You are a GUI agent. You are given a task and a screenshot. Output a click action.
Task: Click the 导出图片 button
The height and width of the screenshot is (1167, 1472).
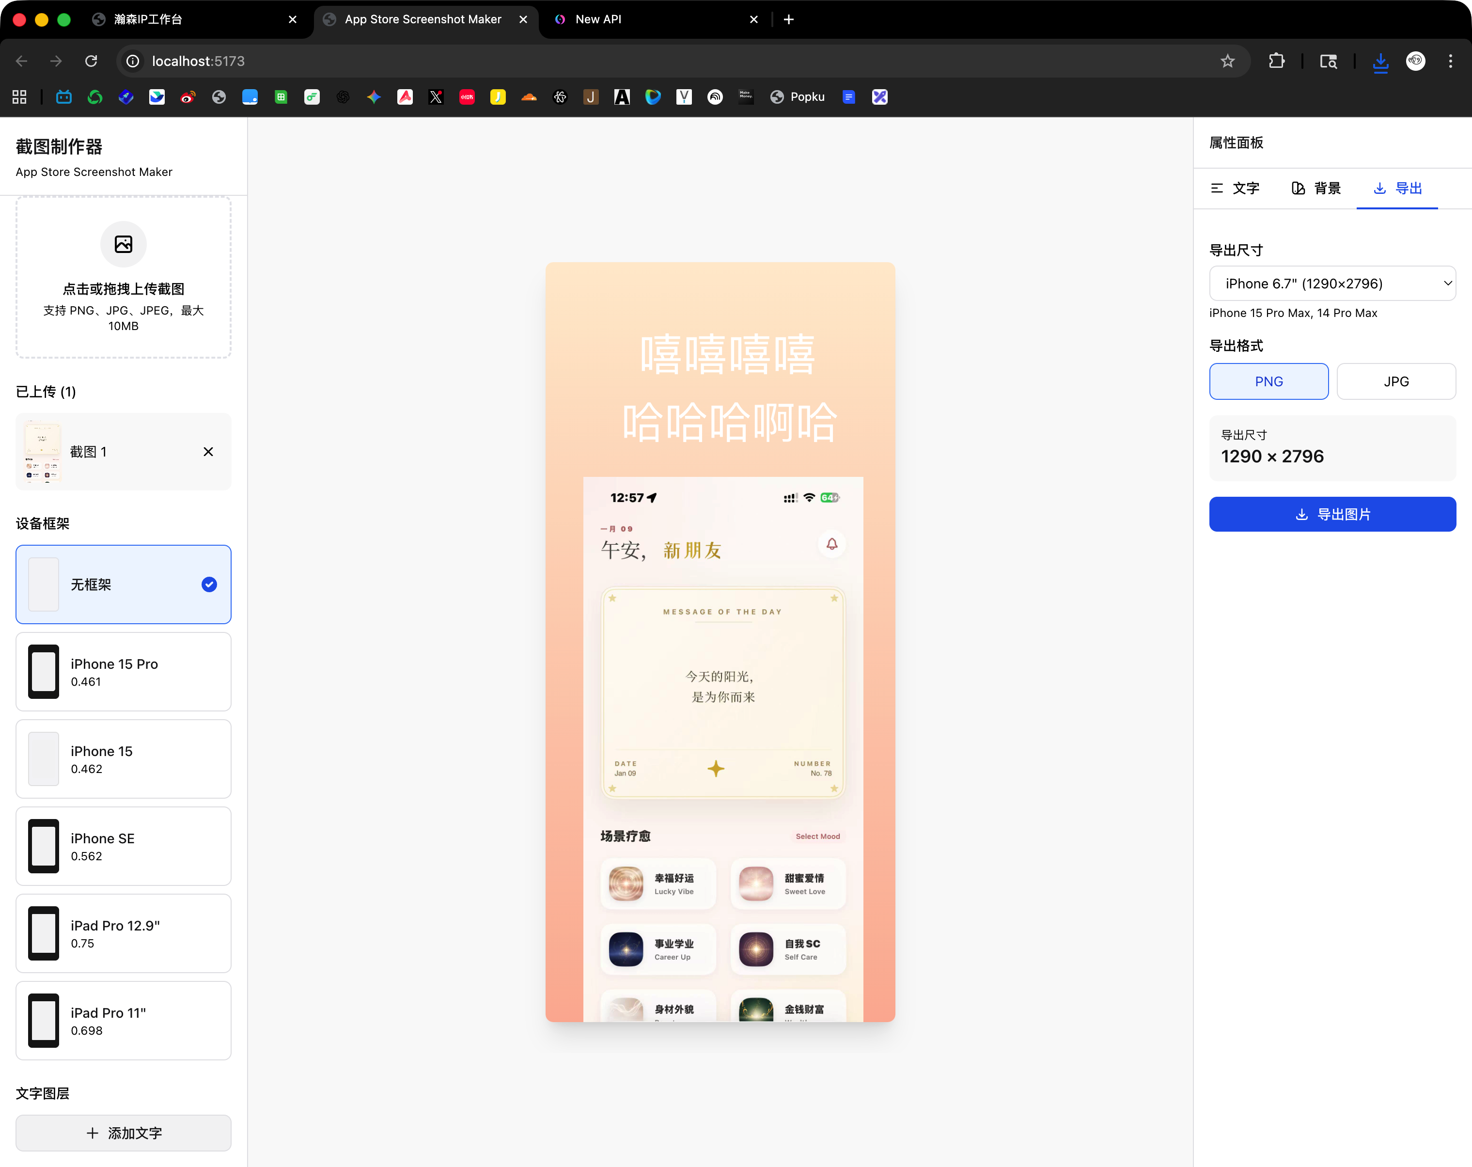pyautogui.click(x=1331, y=514)
